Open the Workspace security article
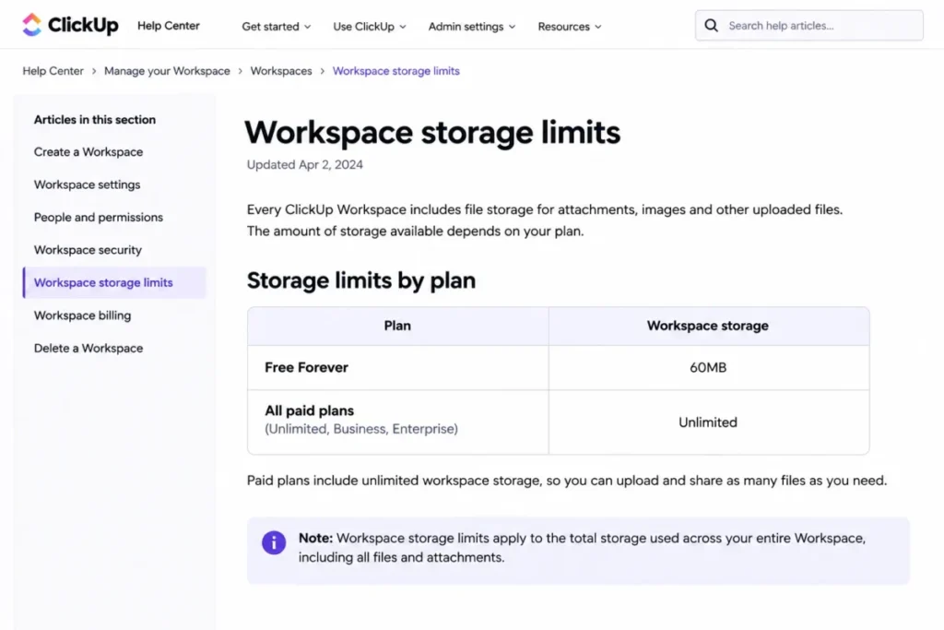The image size is (944, 630). point(88,249)
